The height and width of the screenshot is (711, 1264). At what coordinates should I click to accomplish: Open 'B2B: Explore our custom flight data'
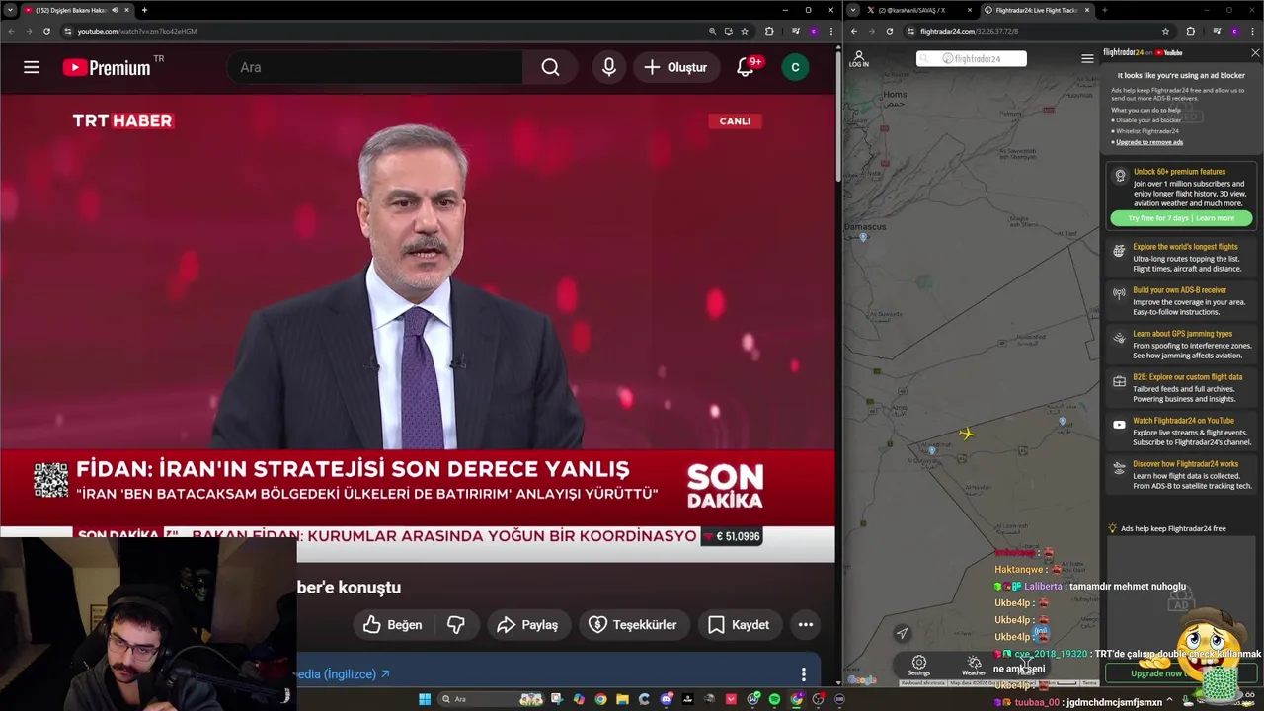1181,388
